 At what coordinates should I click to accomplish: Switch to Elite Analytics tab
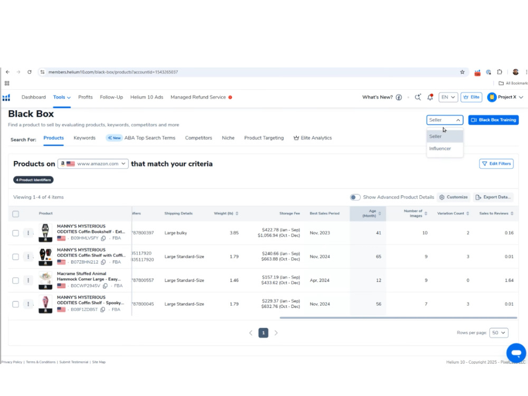pyautogui.click(x=313, y=138)
